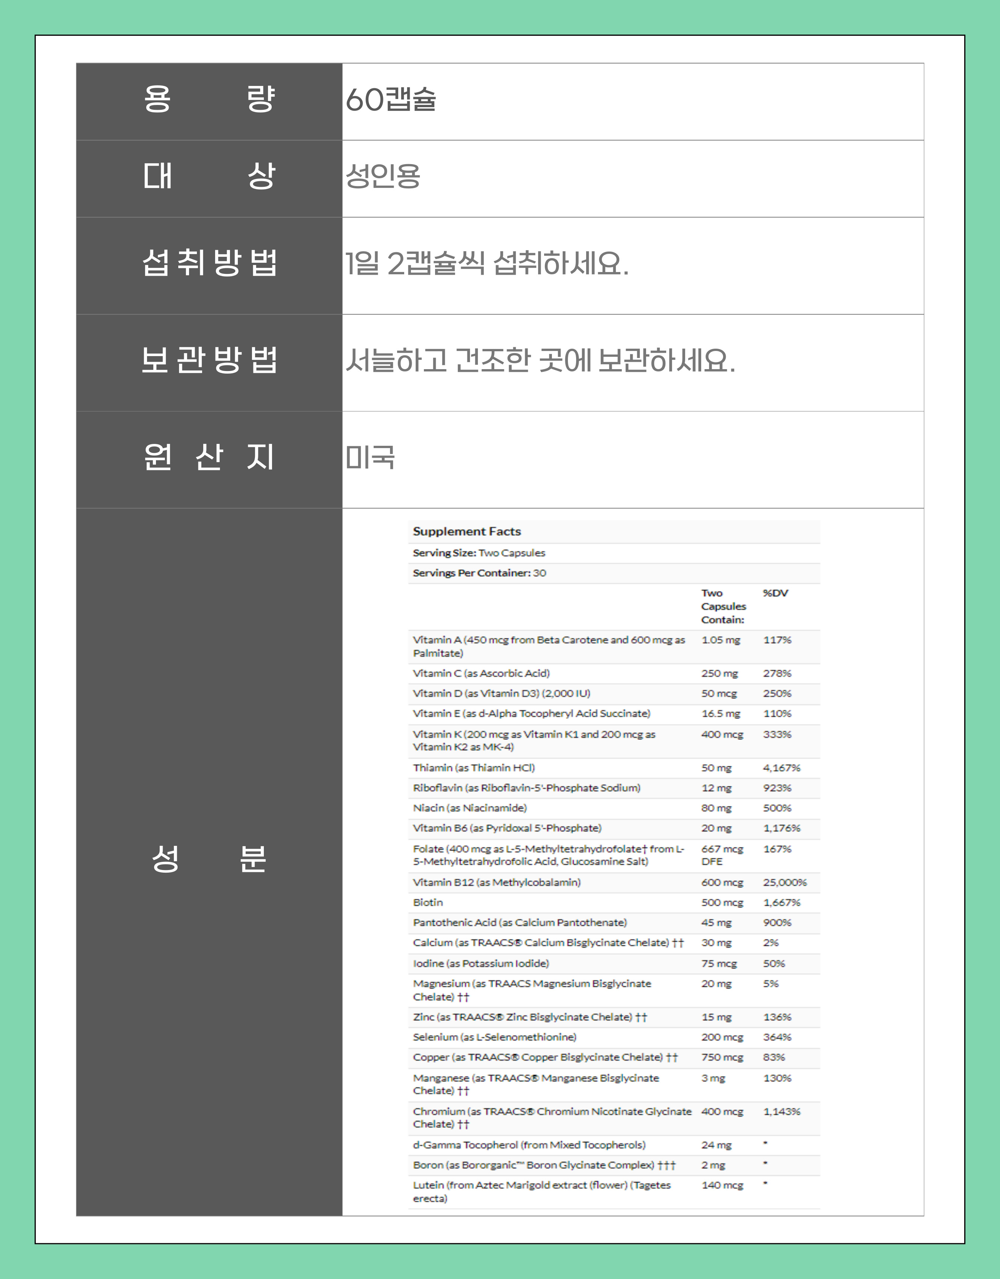
Task: Click the 750 mcg amount
Action: tap(722, 1058)
